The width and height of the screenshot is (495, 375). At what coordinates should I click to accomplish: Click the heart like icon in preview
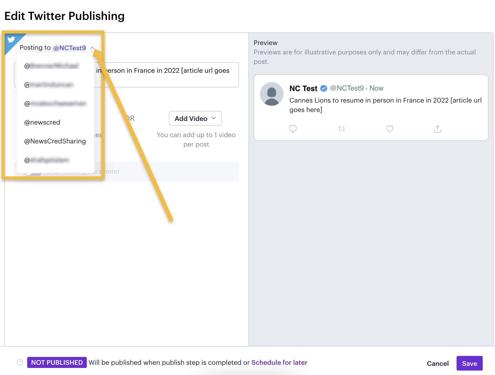point(390,129)
